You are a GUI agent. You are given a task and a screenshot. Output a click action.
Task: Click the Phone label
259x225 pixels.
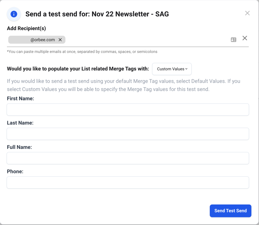tap(15, 171)
